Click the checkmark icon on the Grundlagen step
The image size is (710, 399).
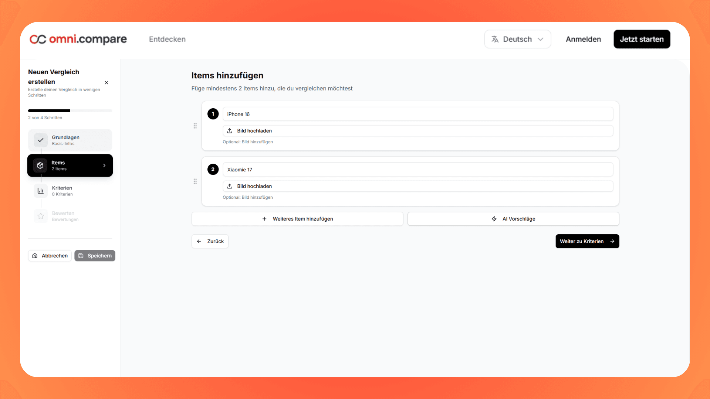[41, 140]
